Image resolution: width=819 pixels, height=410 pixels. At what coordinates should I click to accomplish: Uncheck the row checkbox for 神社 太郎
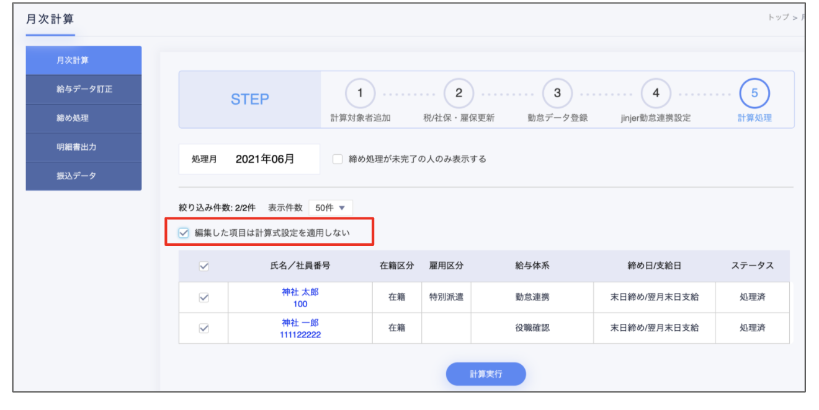(x=204, y=297)
